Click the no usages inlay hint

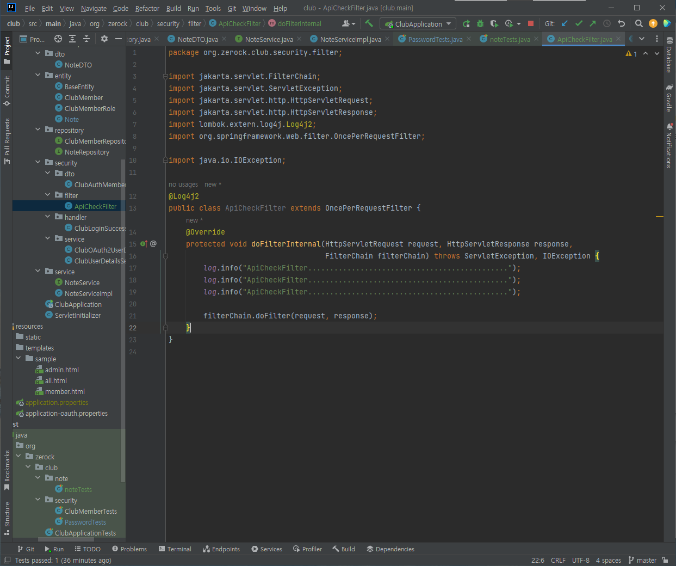pos(183,184)
